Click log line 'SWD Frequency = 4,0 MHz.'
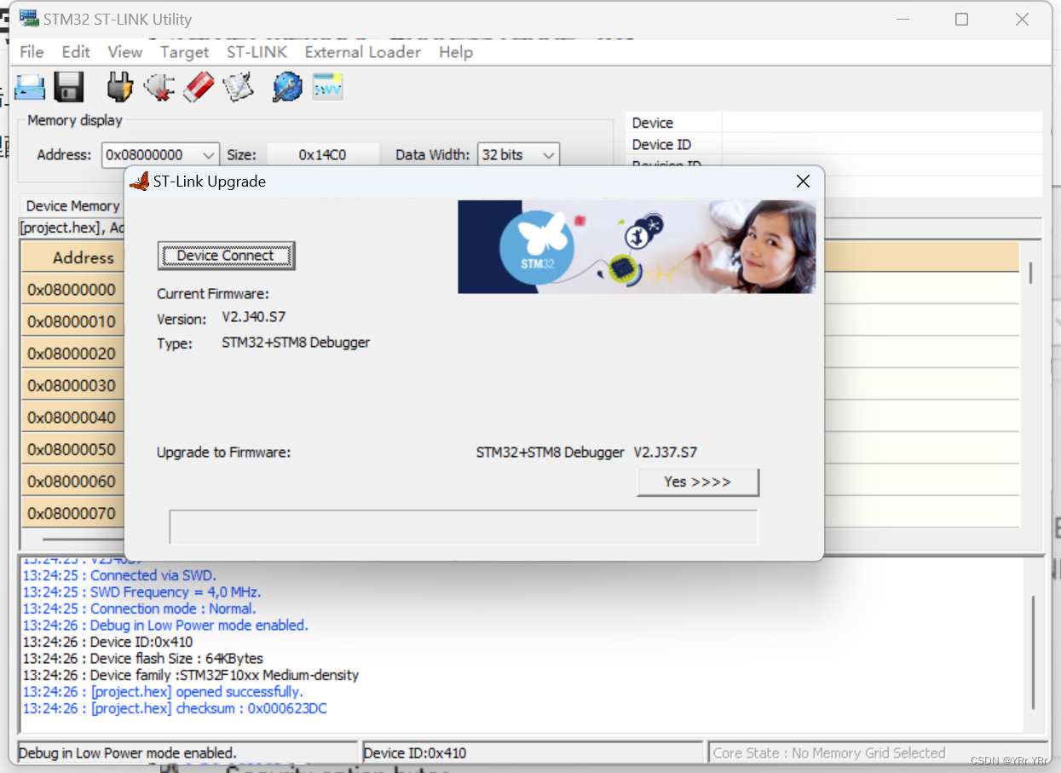This screenshot has height=773, width=1061. [x=141, y=591]
